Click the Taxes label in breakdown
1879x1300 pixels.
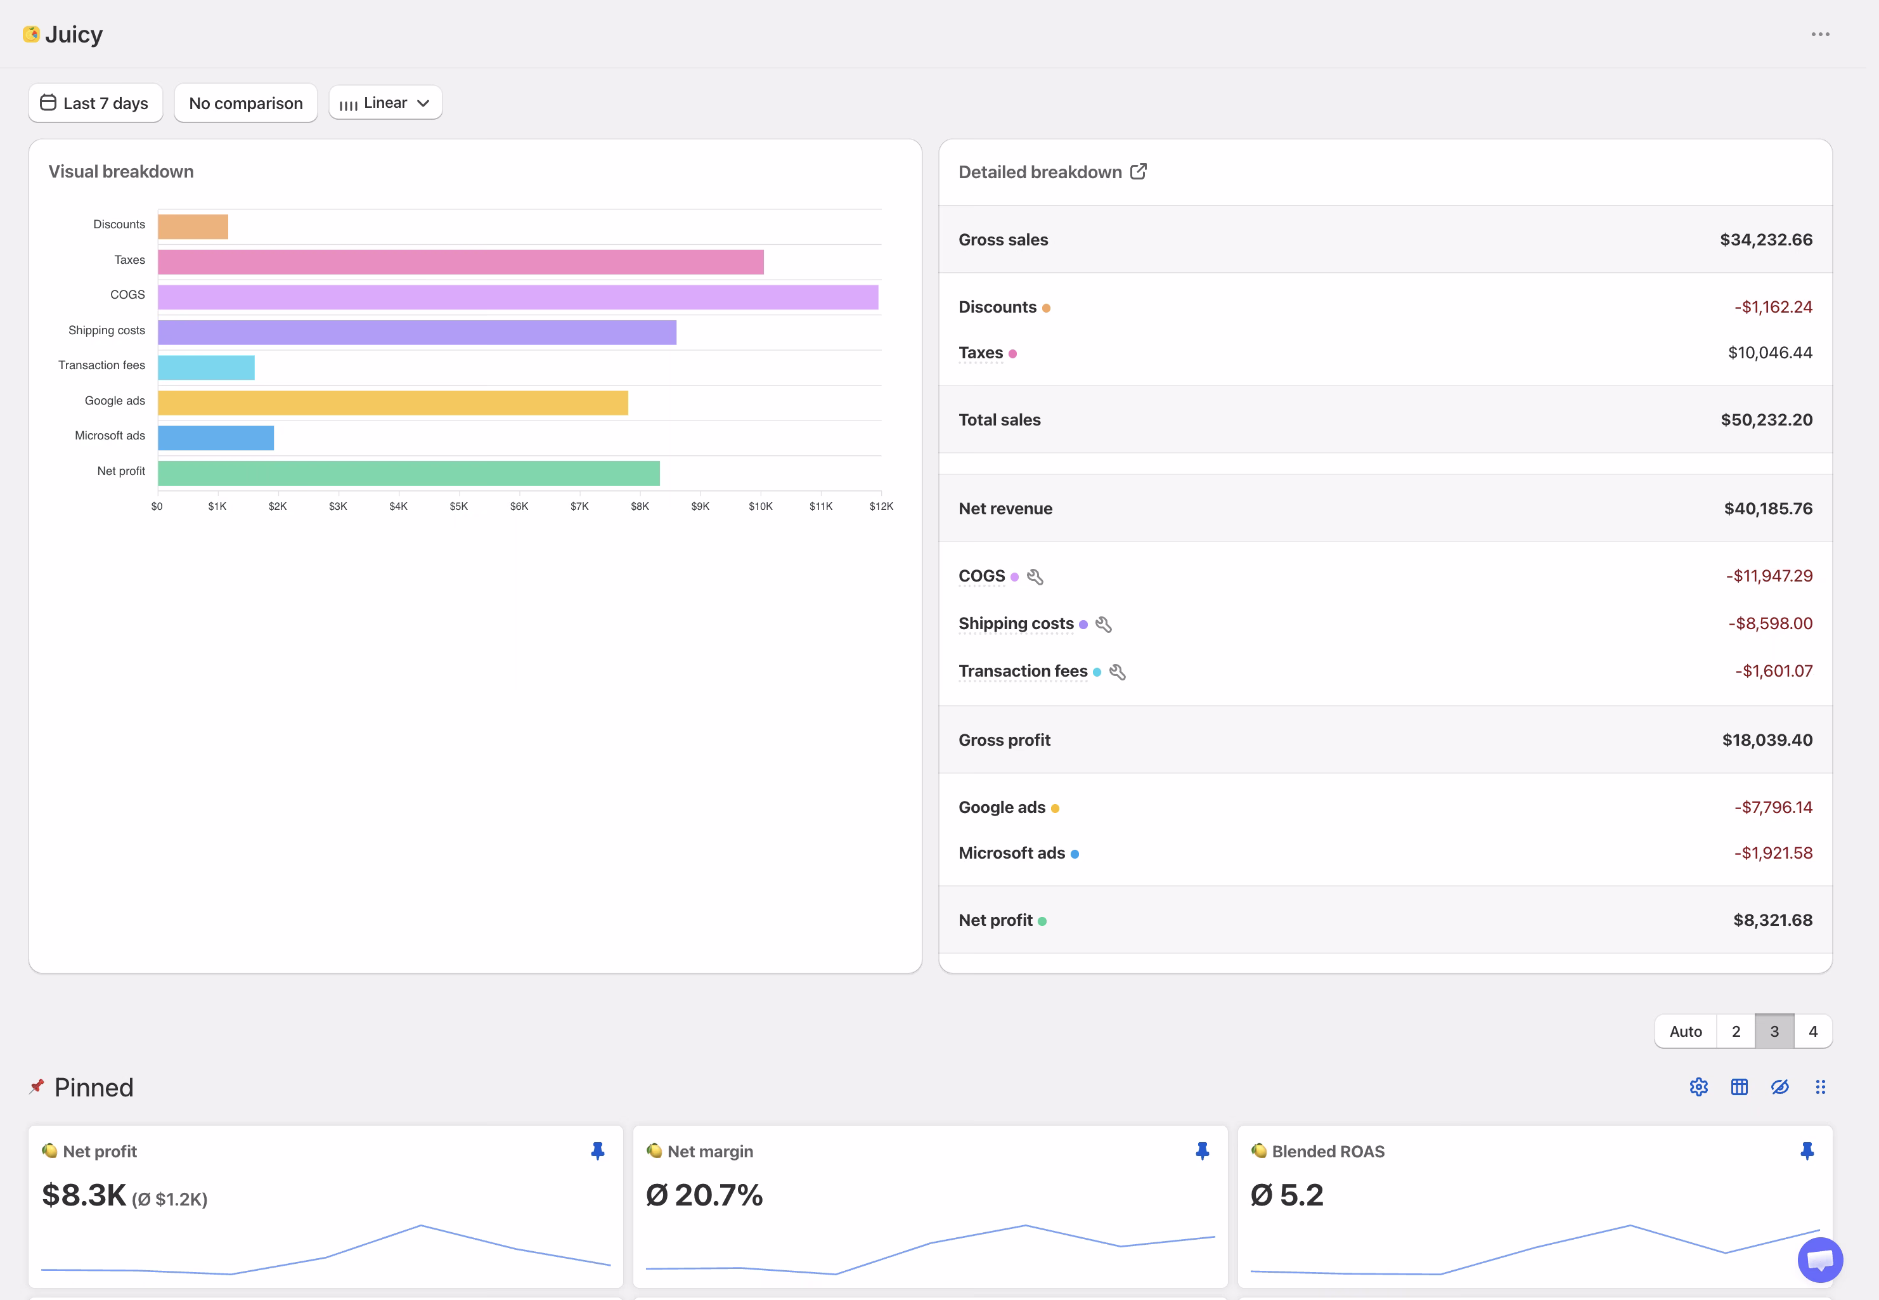980,353
